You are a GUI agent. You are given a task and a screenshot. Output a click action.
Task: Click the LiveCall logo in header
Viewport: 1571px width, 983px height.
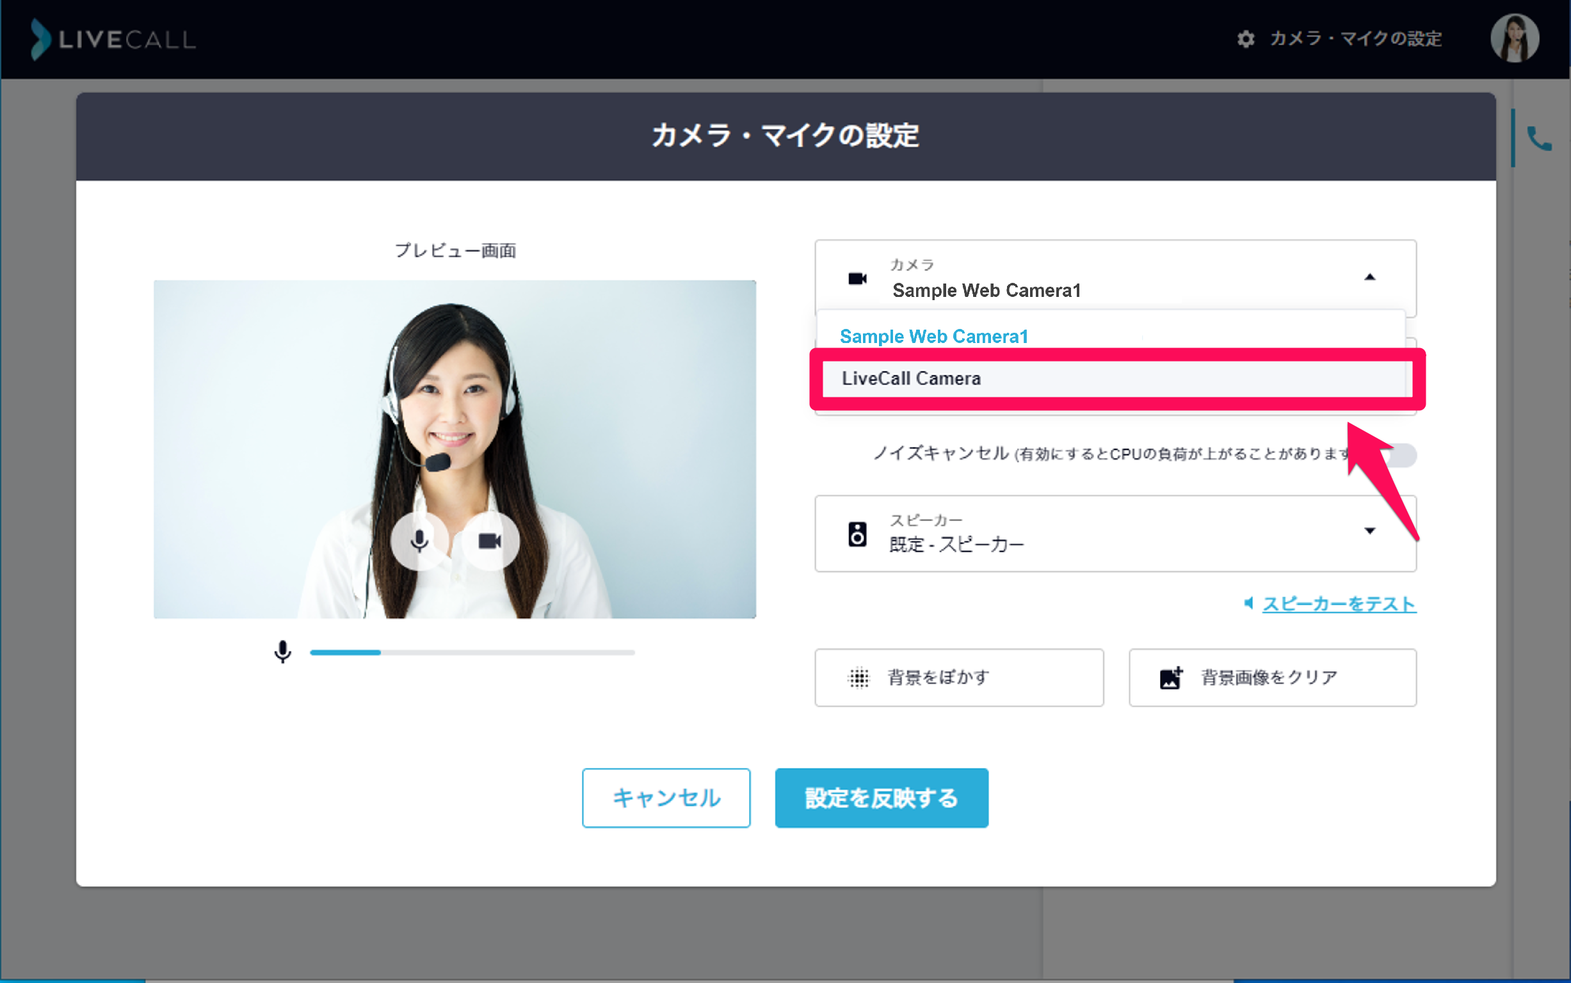[113, 39]
